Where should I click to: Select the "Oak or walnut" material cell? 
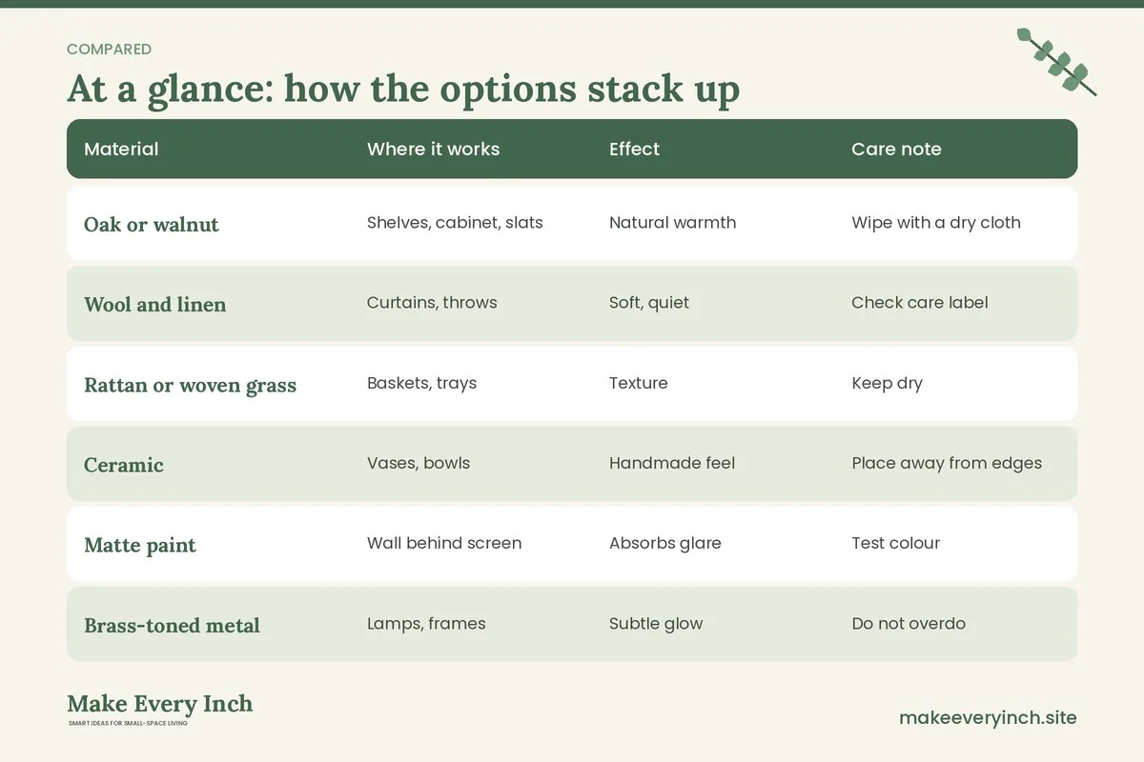pos(152,225)
